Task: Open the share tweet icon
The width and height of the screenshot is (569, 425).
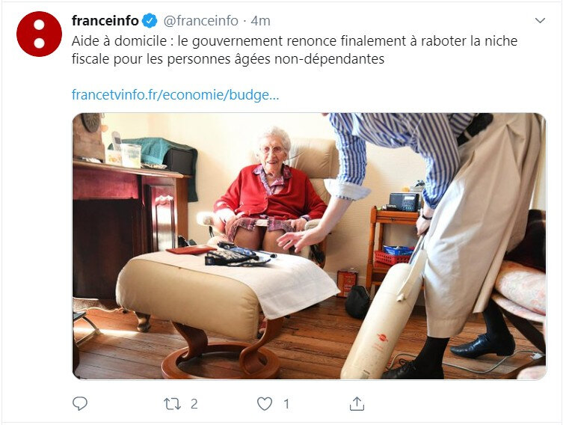Action: point(357,403)
